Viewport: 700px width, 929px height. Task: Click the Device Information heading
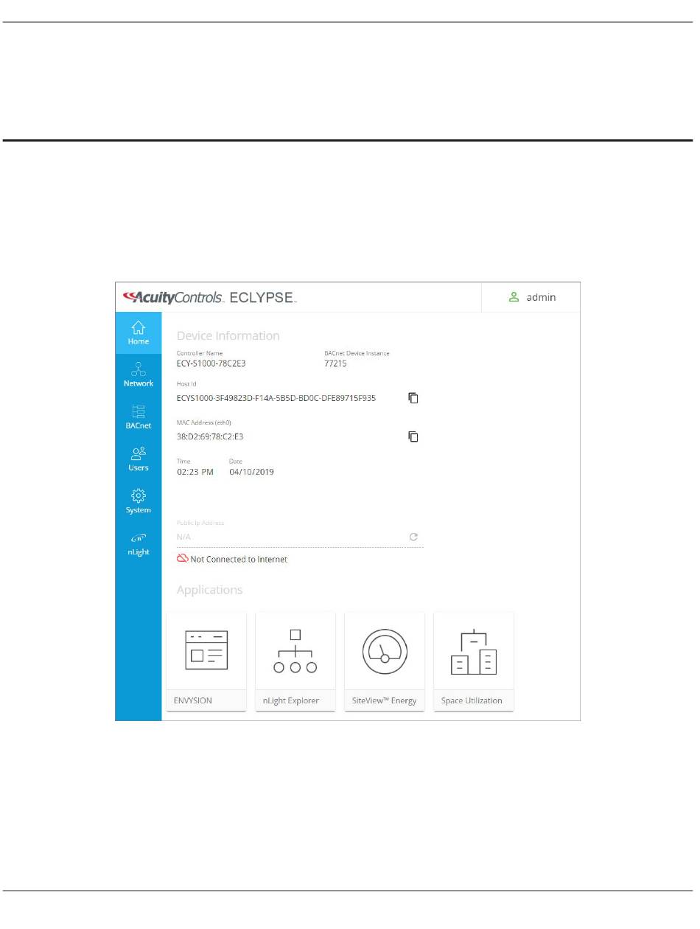point(228,335)
